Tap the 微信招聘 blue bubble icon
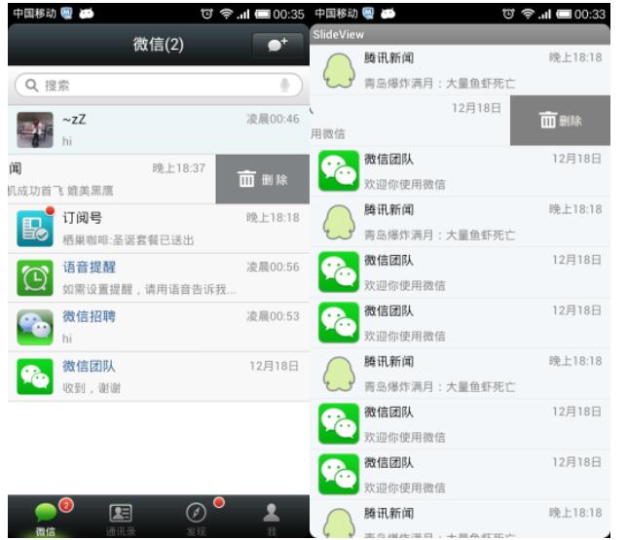The image size is (627, 540). (x=35, y=327)
